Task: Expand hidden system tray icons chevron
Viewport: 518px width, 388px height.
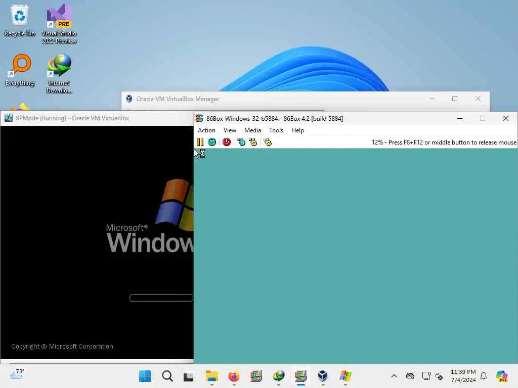Action: [x=394, y=376]
